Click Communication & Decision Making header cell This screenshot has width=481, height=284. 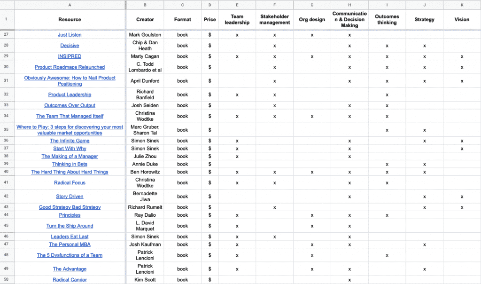pos(349,19)
